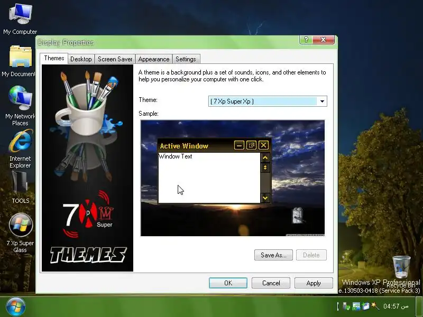Select the 7 Xp Super Glass icon
The image size is (423, 317).
[20, 233]
